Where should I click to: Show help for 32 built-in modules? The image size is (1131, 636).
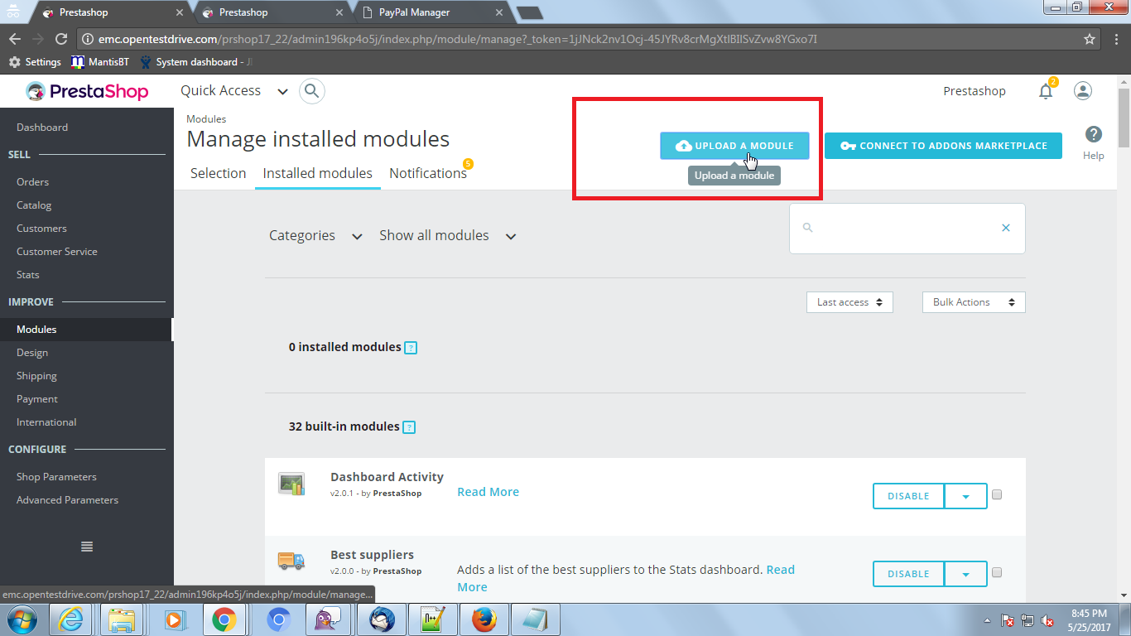pos(409,427)
